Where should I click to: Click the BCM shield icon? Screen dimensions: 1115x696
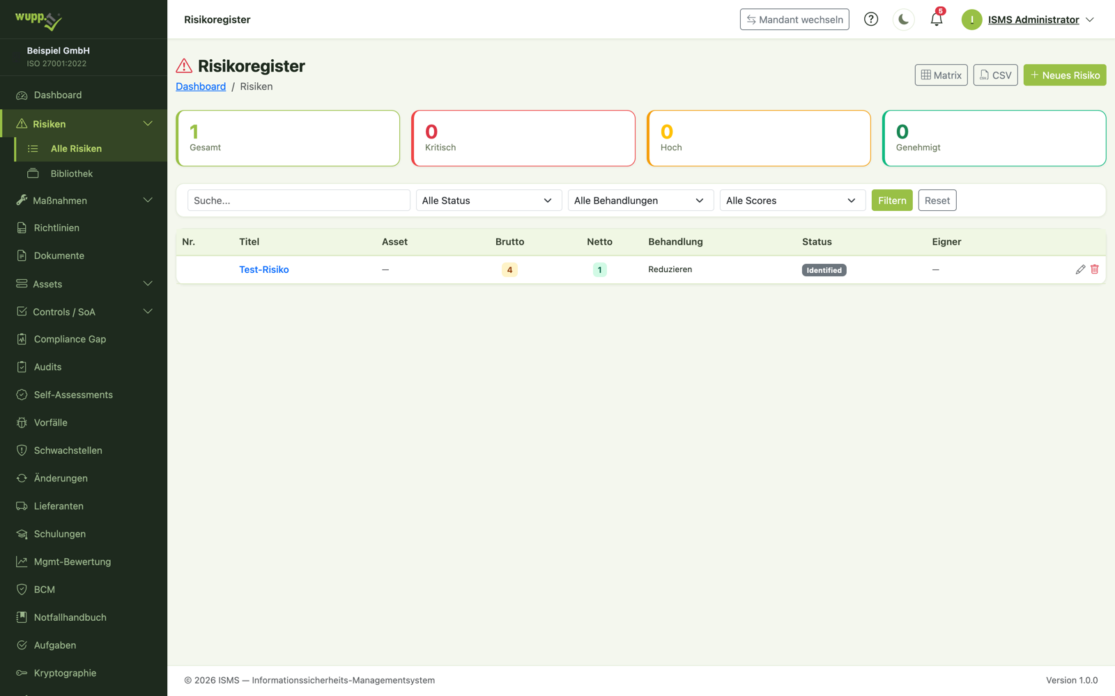tap(22, 590)
